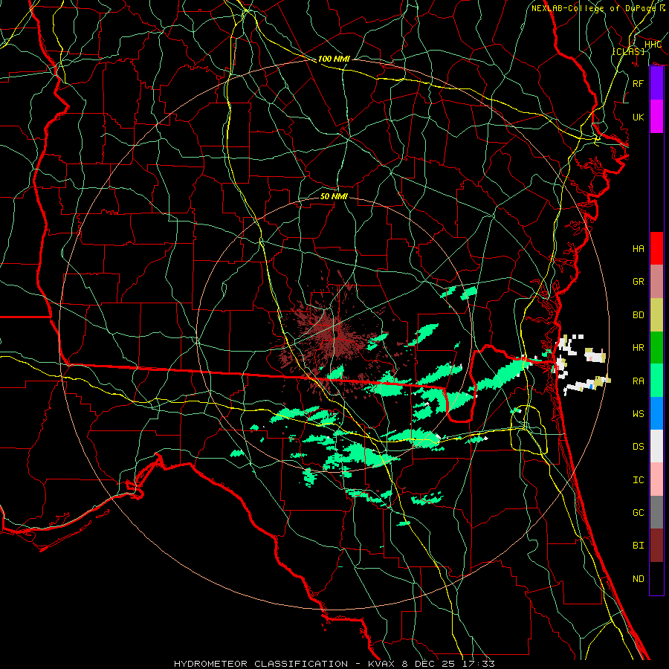
Task: Click the dark green HR legend swatch
Action: pos(656,348)
